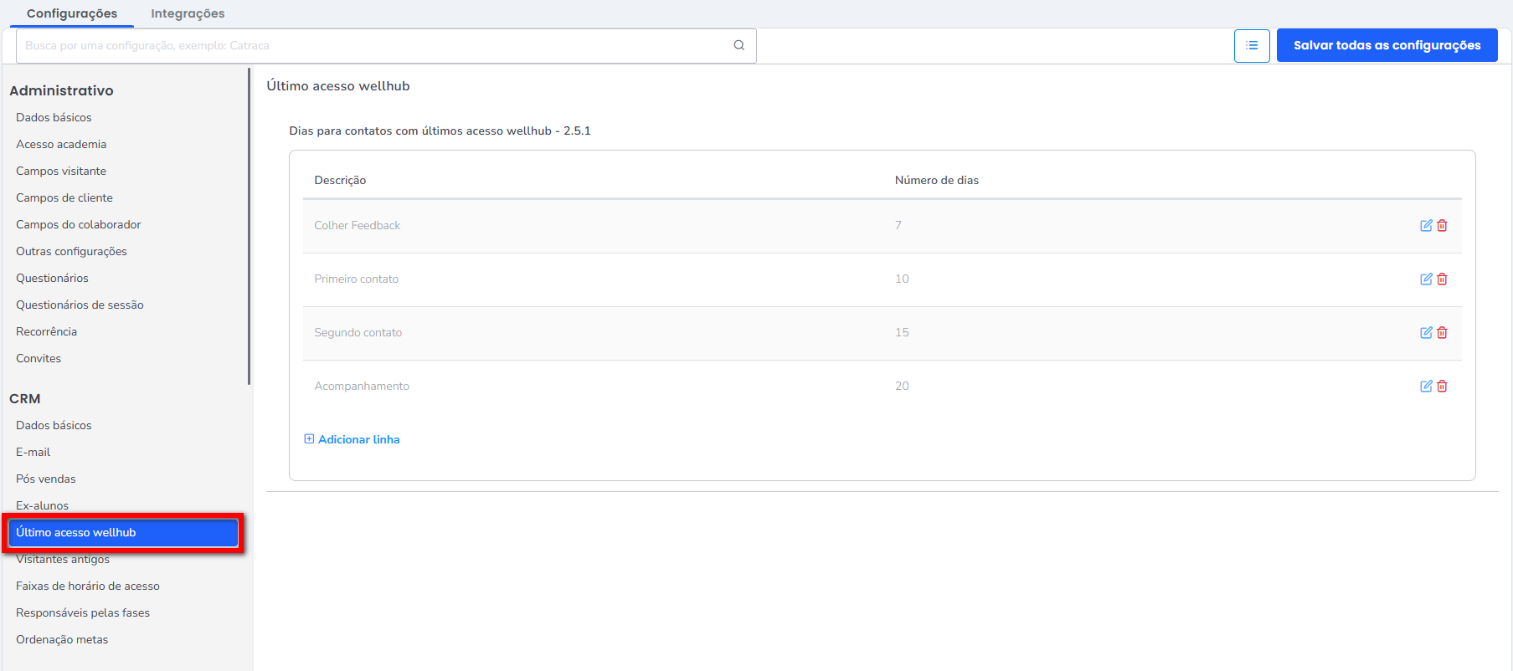
Task: Open Dados básicos under Administrativo
Action: [54, 117]
